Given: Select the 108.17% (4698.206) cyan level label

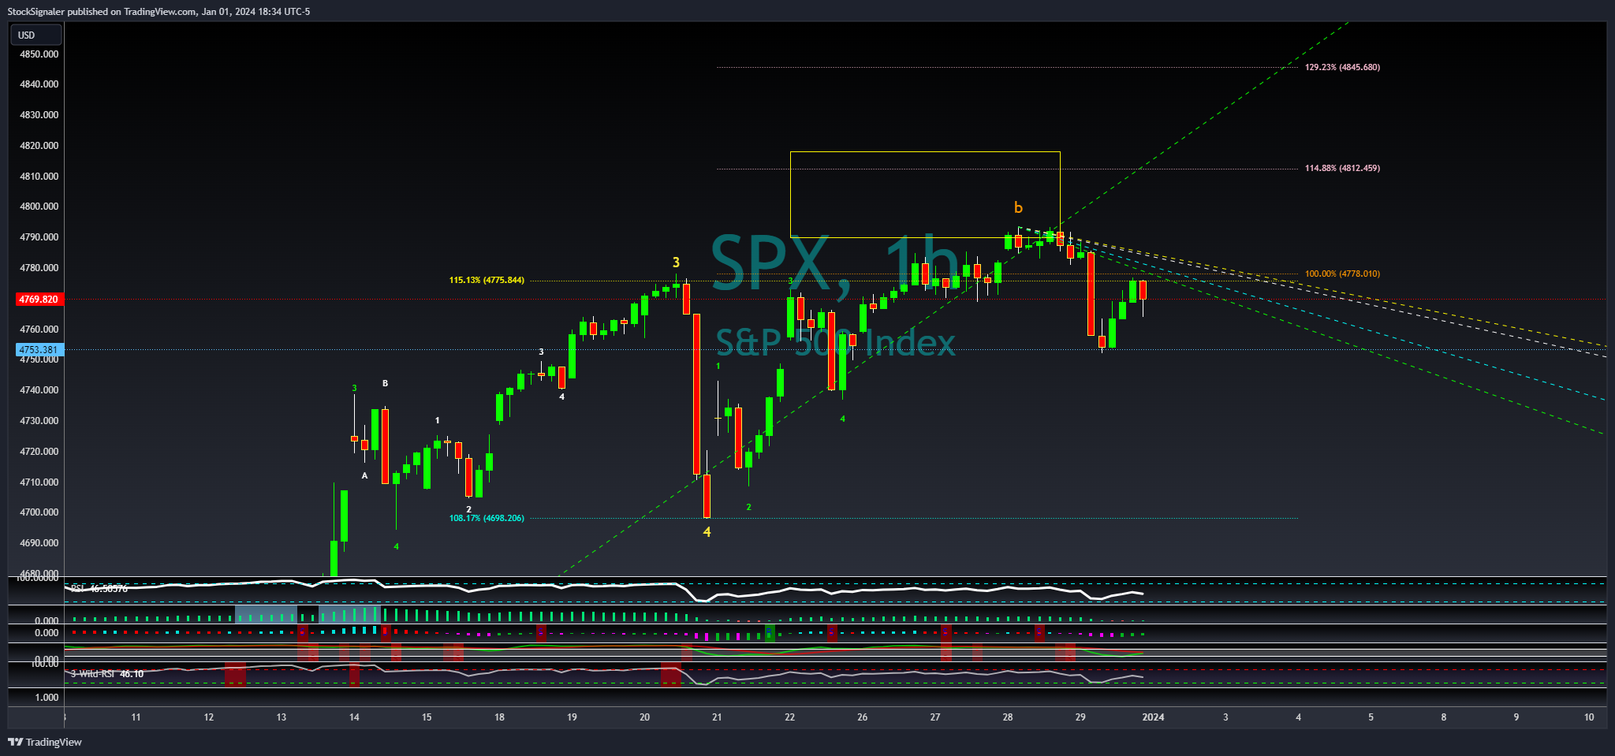Looking at the screenshot, I should pos(487,519).
